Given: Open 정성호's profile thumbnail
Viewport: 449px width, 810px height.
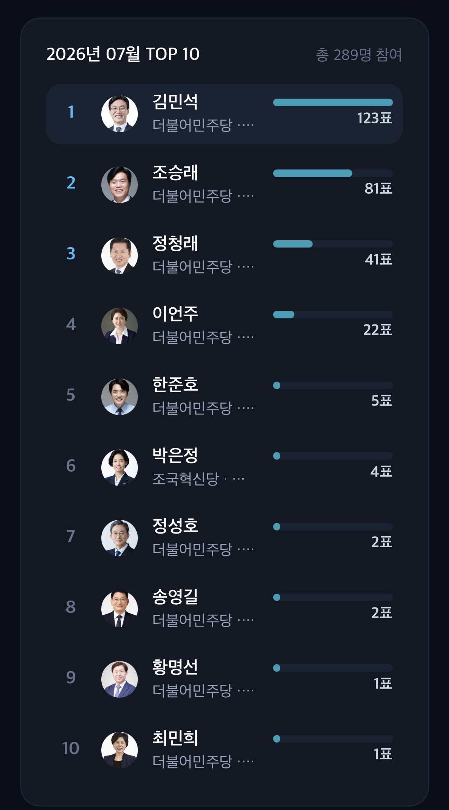Looking at the screenshot, I should (120, 538).
